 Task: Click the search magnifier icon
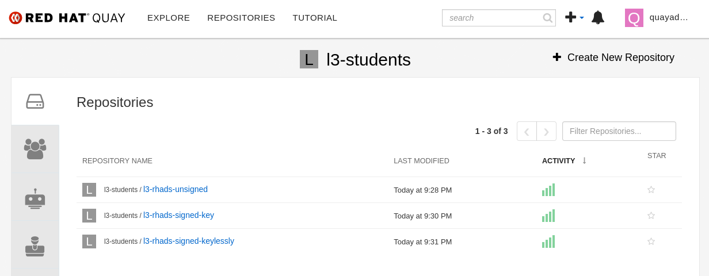(x=547, y=18)
